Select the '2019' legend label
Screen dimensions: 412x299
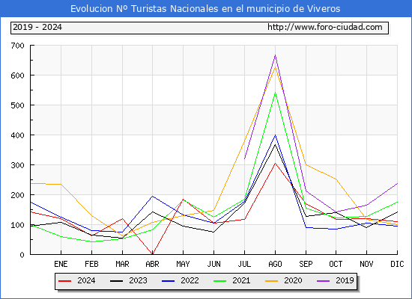[x=345, y=280]
